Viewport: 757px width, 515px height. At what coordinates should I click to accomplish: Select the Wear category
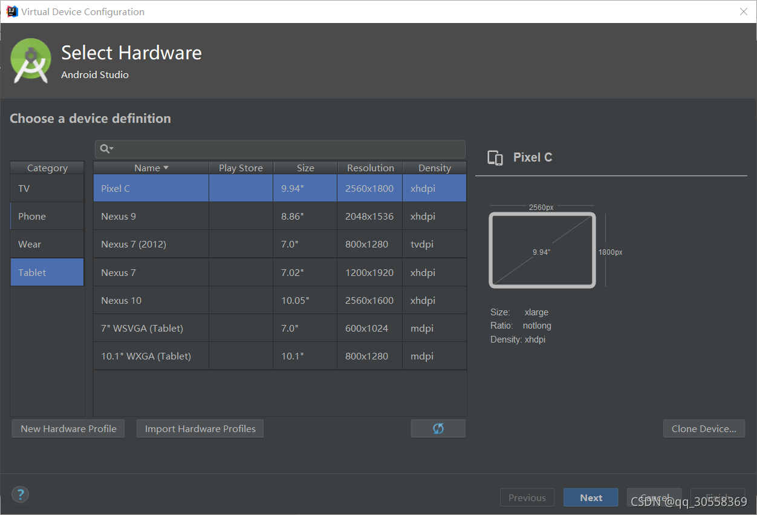(x=47, y=244)
